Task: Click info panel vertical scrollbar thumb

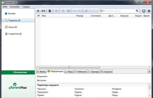Action: point(149,88)
